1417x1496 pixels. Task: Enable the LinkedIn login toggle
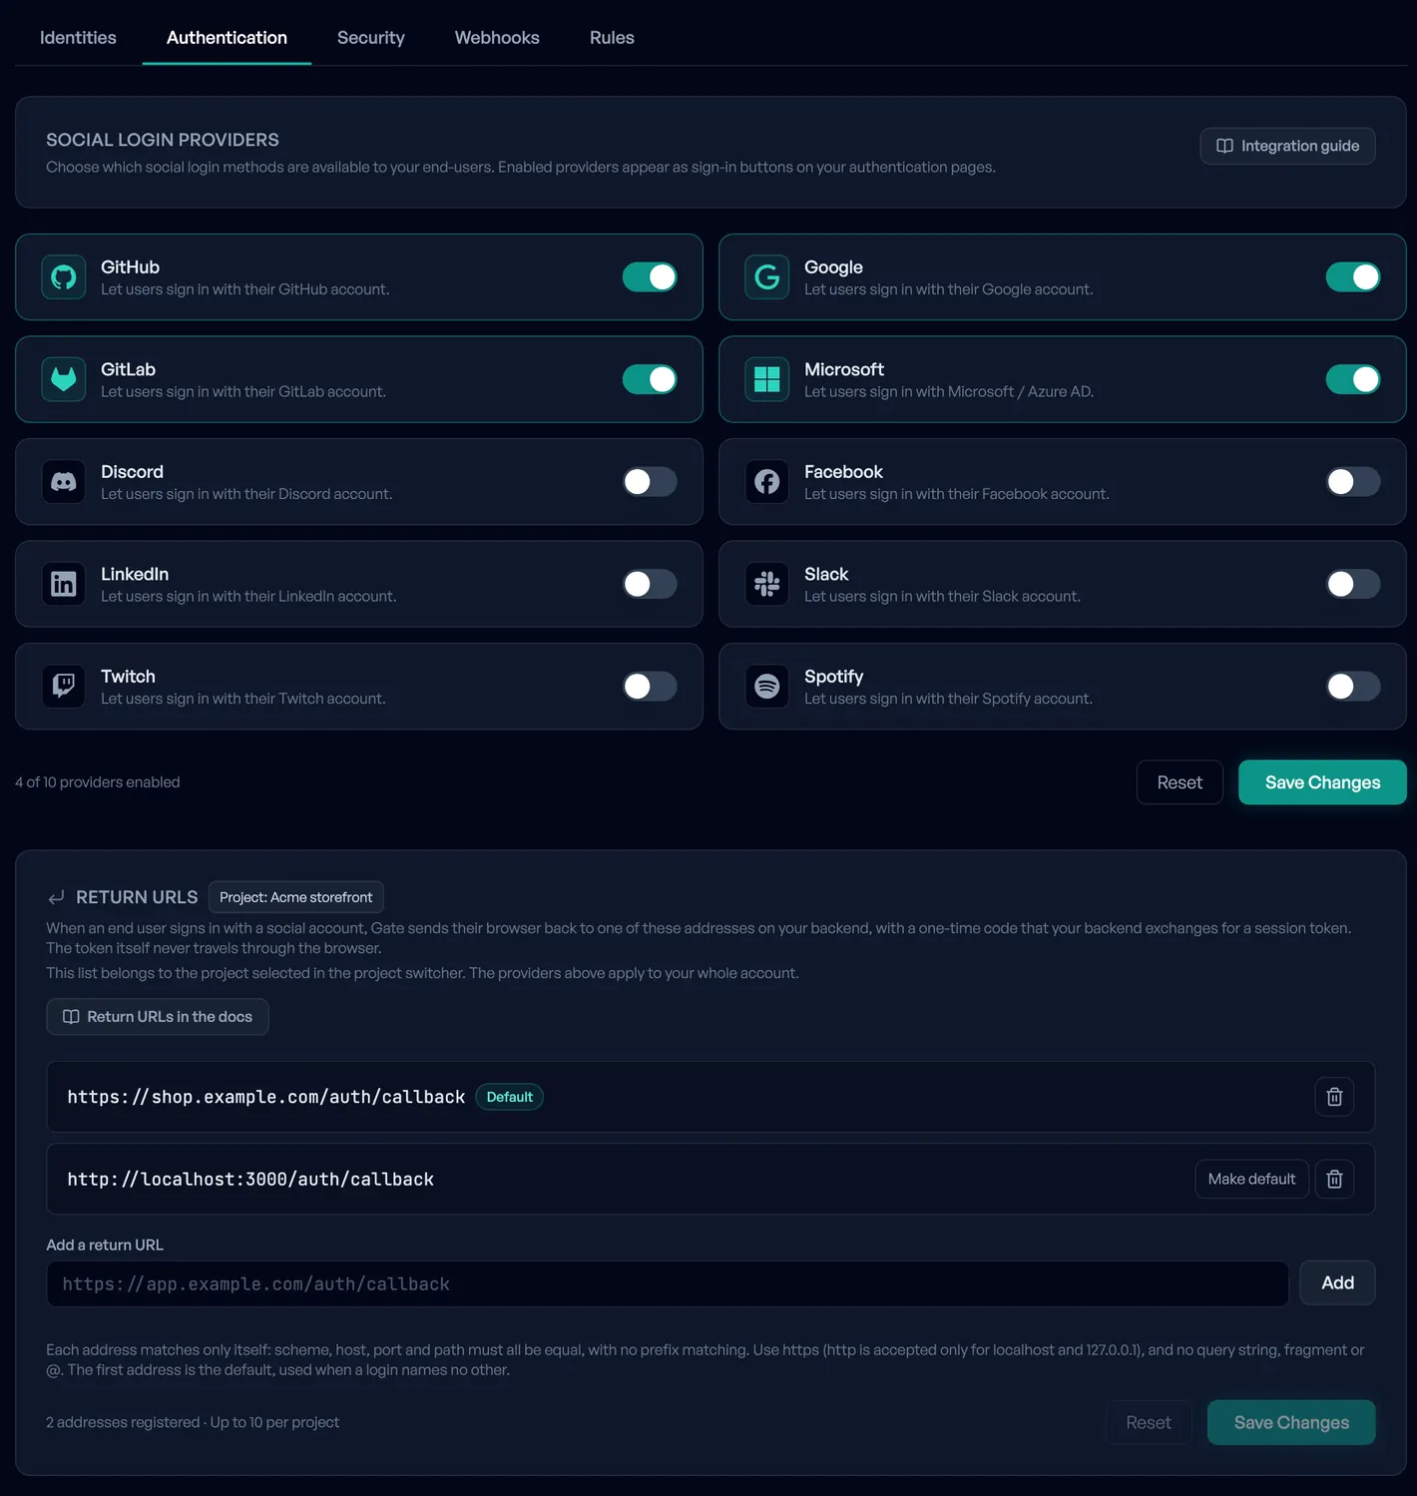(650, 584)
